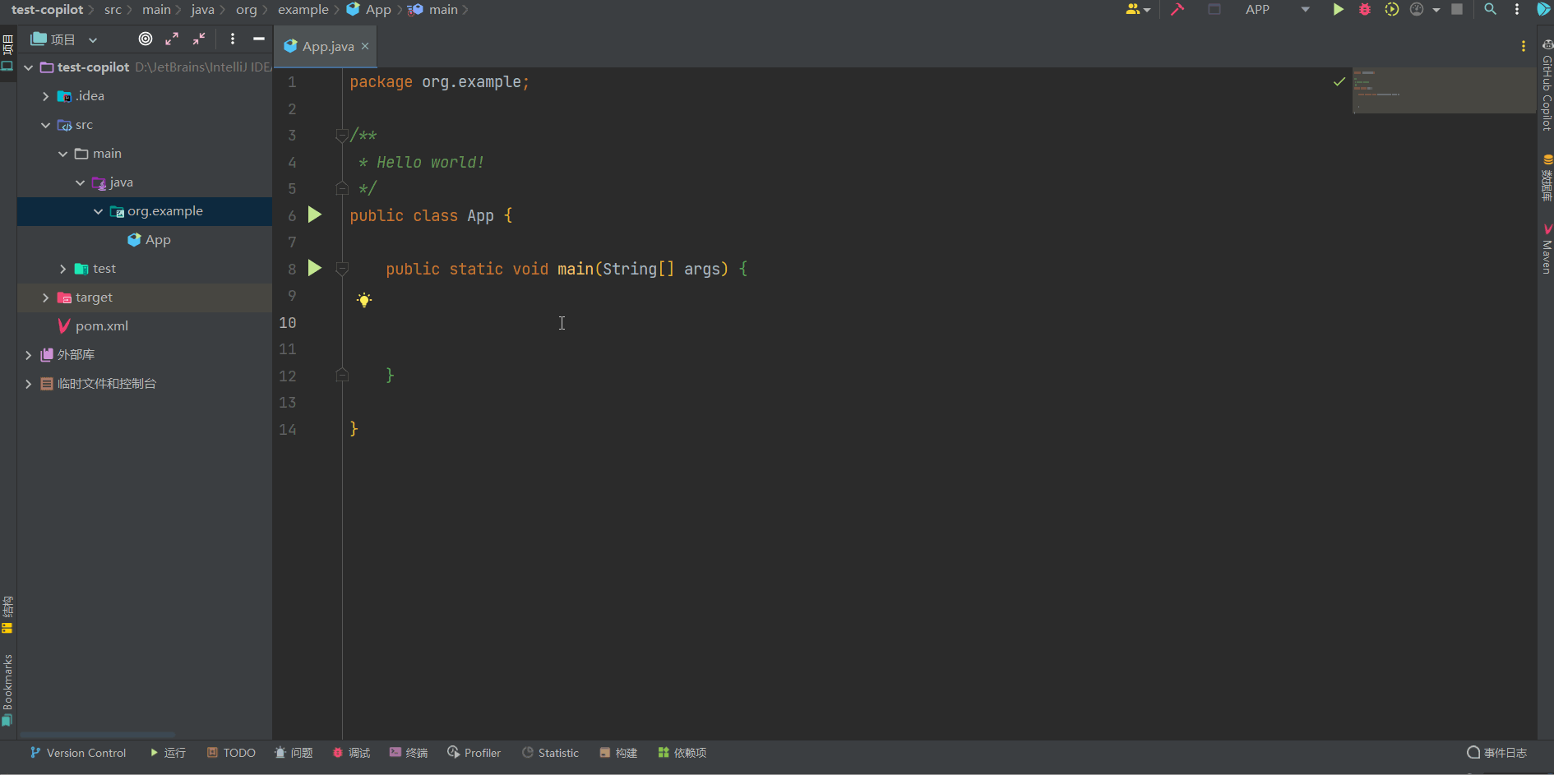Click the green inspection checkmark in editor

coord(1339,81)
